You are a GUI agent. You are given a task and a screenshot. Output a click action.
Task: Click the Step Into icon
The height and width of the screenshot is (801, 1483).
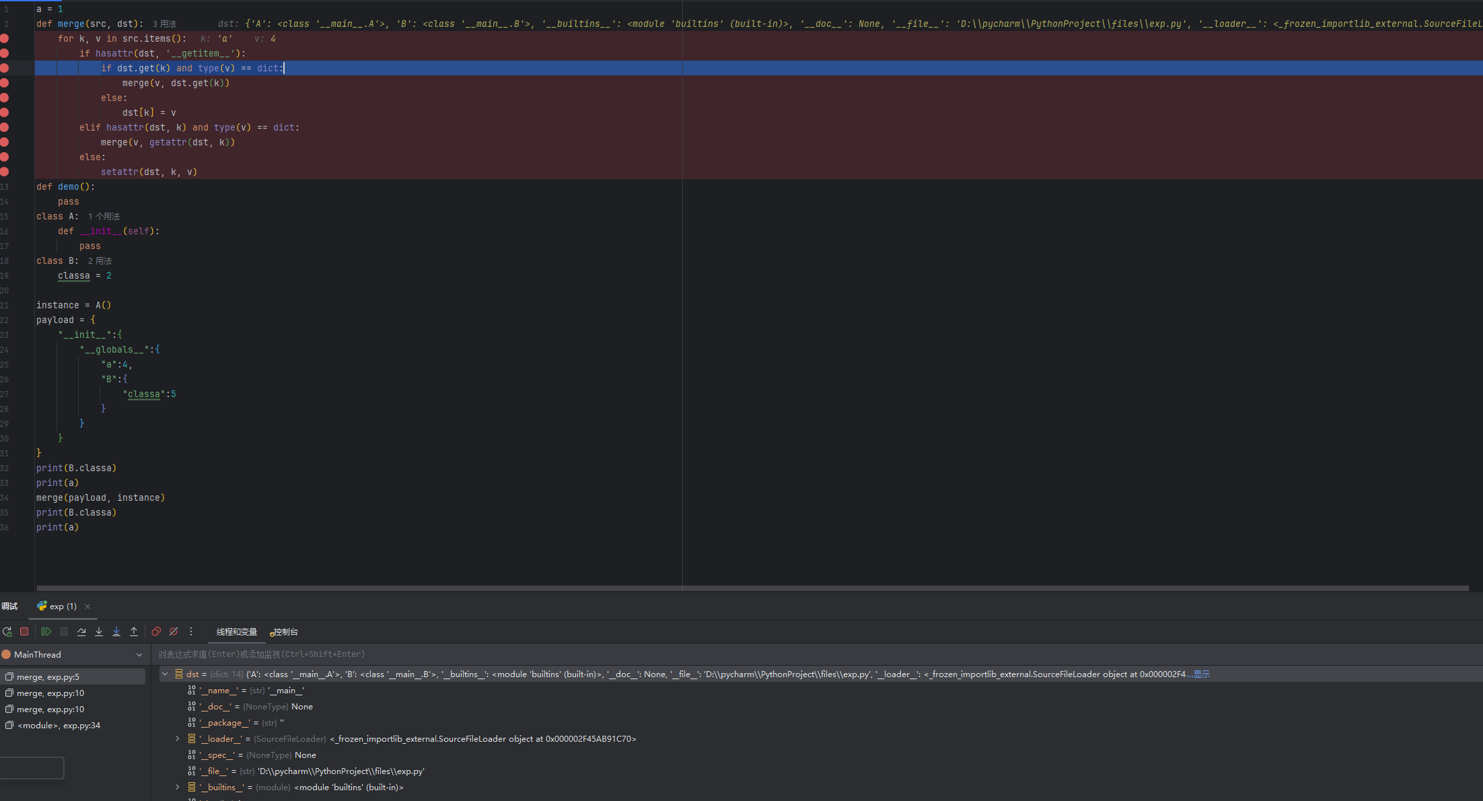pos(99,631)
